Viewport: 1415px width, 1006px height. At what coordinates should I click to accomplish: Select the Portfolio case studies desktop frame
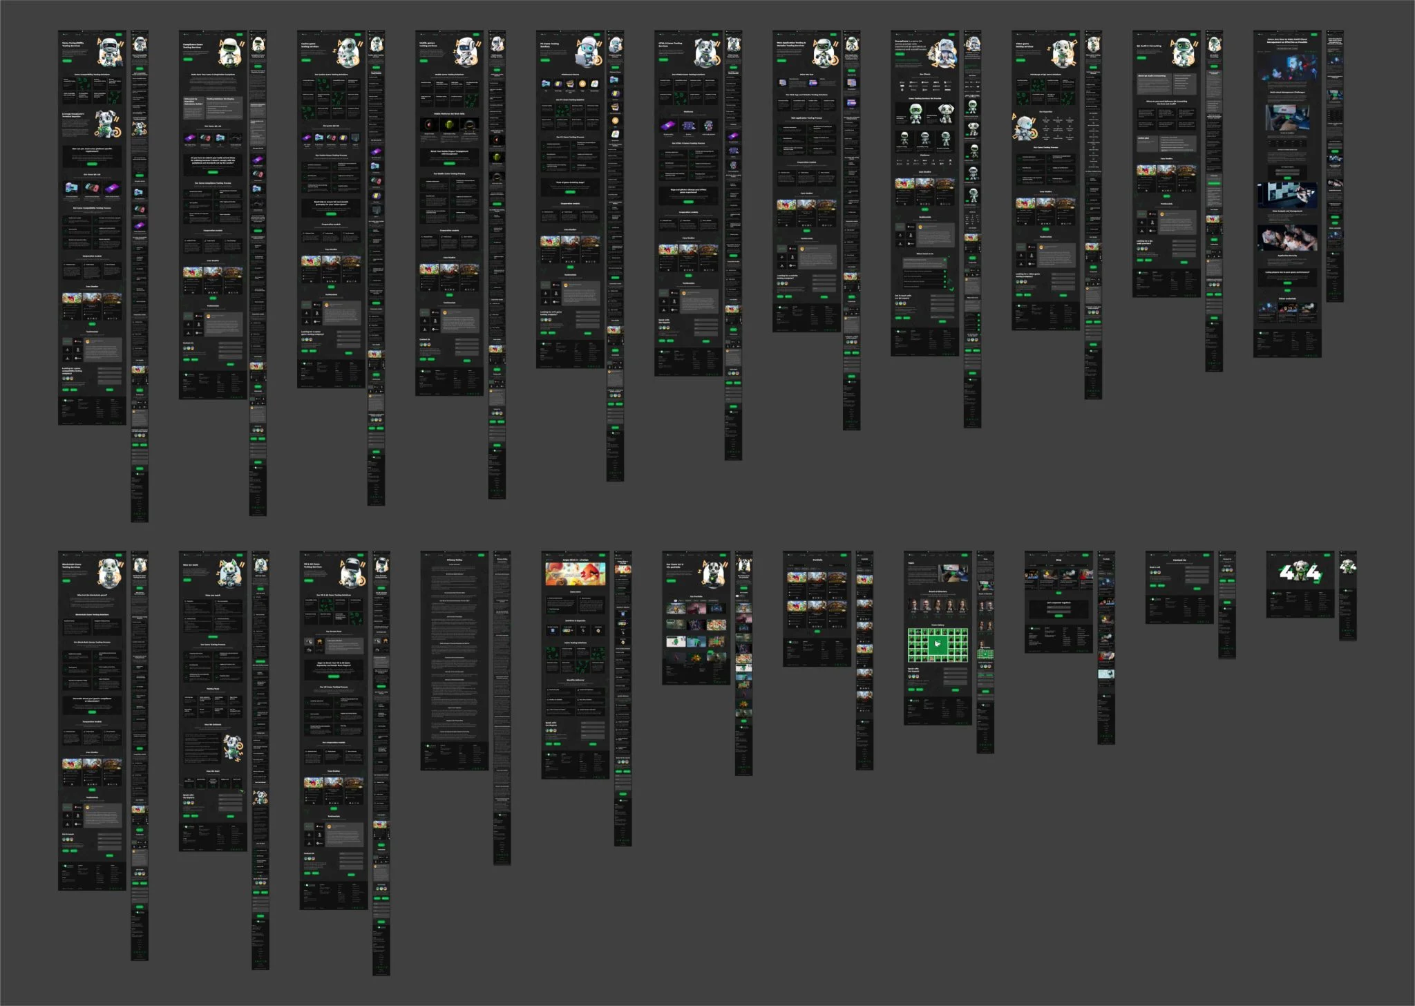coord(816,608)
